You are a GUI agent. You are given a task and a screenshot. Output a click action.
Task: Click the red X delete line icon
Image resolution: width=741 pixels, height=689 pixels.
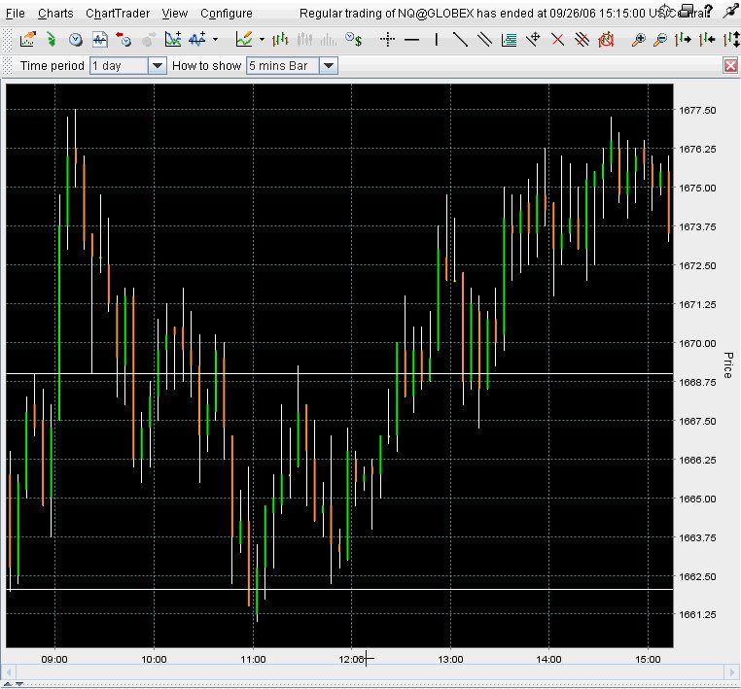[x=557, y=40]
